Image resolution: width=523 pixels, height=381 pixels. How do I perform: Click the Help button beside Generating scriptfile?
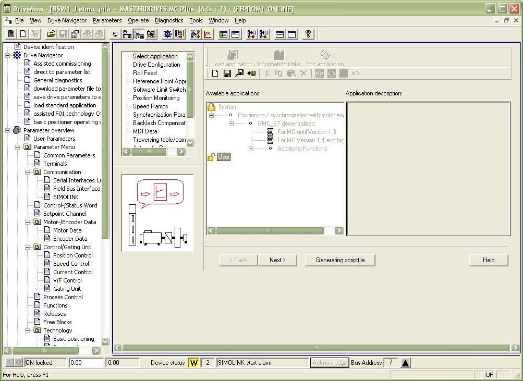pyautogui.click(x=489, y=260)
